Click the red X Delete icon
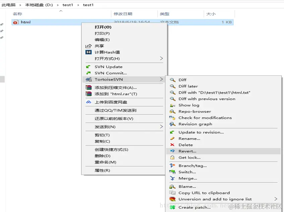Image resolution: width=284 pixels, height=212 pixels. pyautogui.click(x=172, y=145)
